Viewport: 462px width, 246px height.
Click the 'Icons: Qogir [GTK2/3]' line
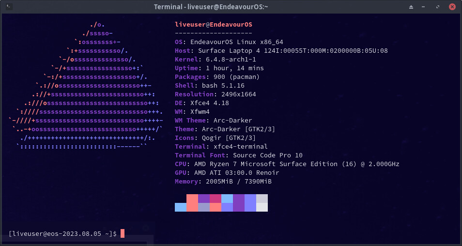pyautogui.click(x=216, y=138)
